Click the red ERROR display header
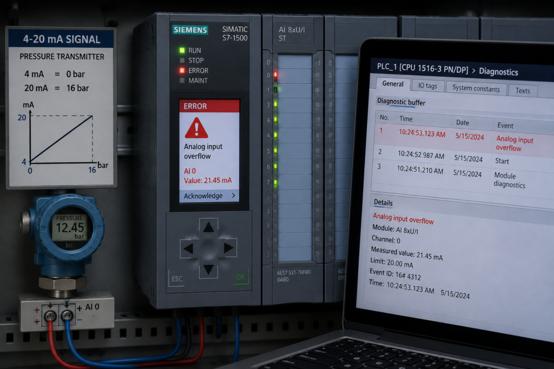Screen dimensions: 554x369 point(209,106)
